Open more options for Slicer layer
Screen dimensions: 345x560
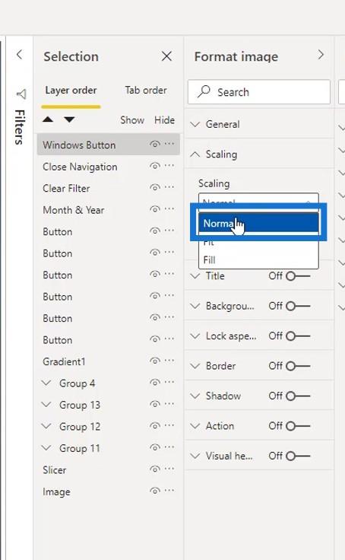coord(169,469)
